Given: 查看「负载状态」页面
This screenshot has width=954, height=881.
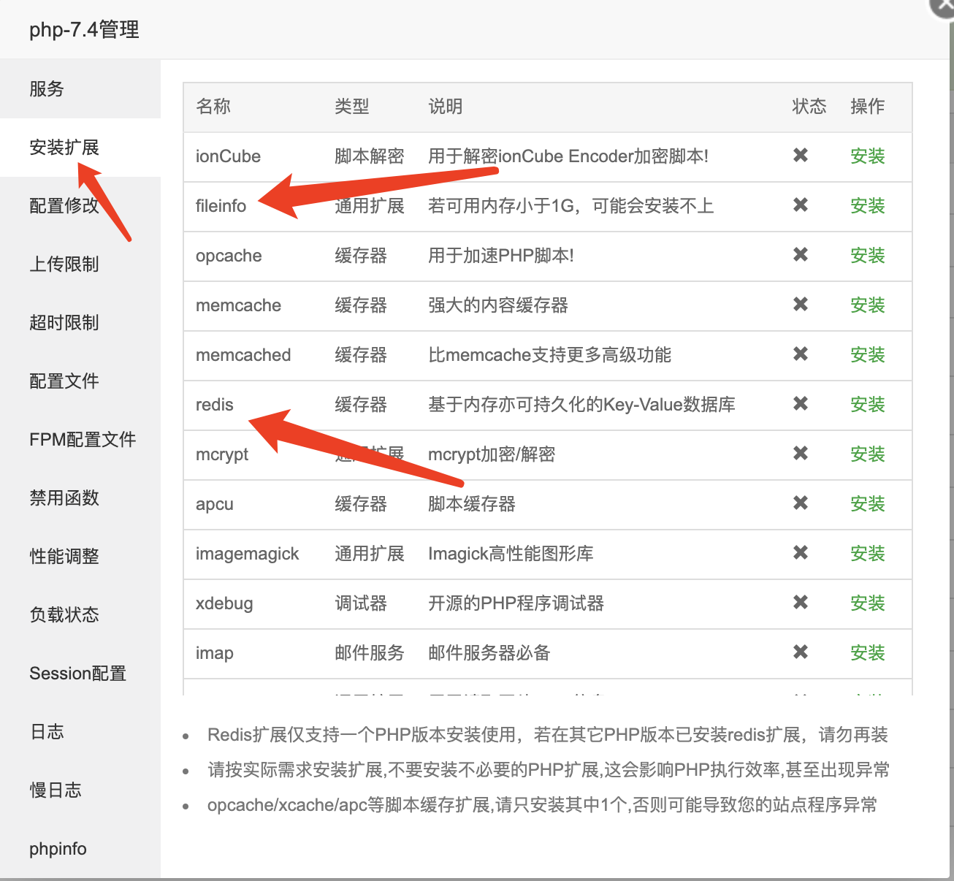Looking at the screenshot, I should (64, 614).
